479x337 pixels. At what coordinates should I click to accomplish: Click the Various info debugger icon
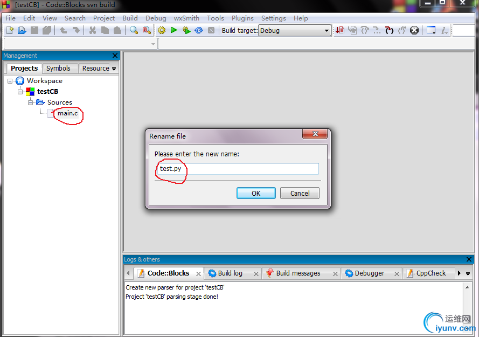444,30
